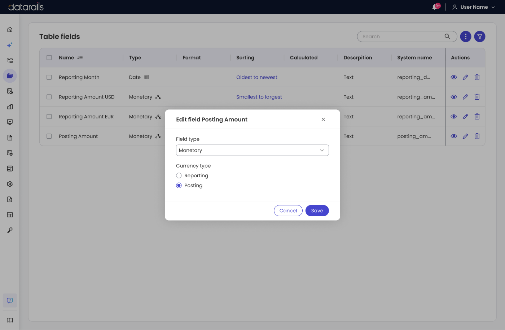
Task: Open the Excel file icon in sidebar
Action: tap(10, 199)
